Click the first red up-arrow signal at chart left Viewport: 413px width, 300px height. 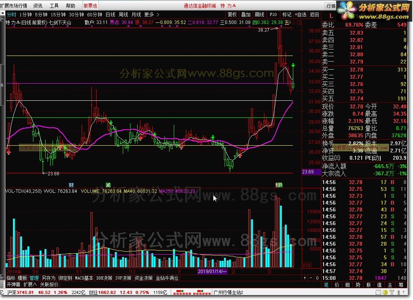(8, 152)
